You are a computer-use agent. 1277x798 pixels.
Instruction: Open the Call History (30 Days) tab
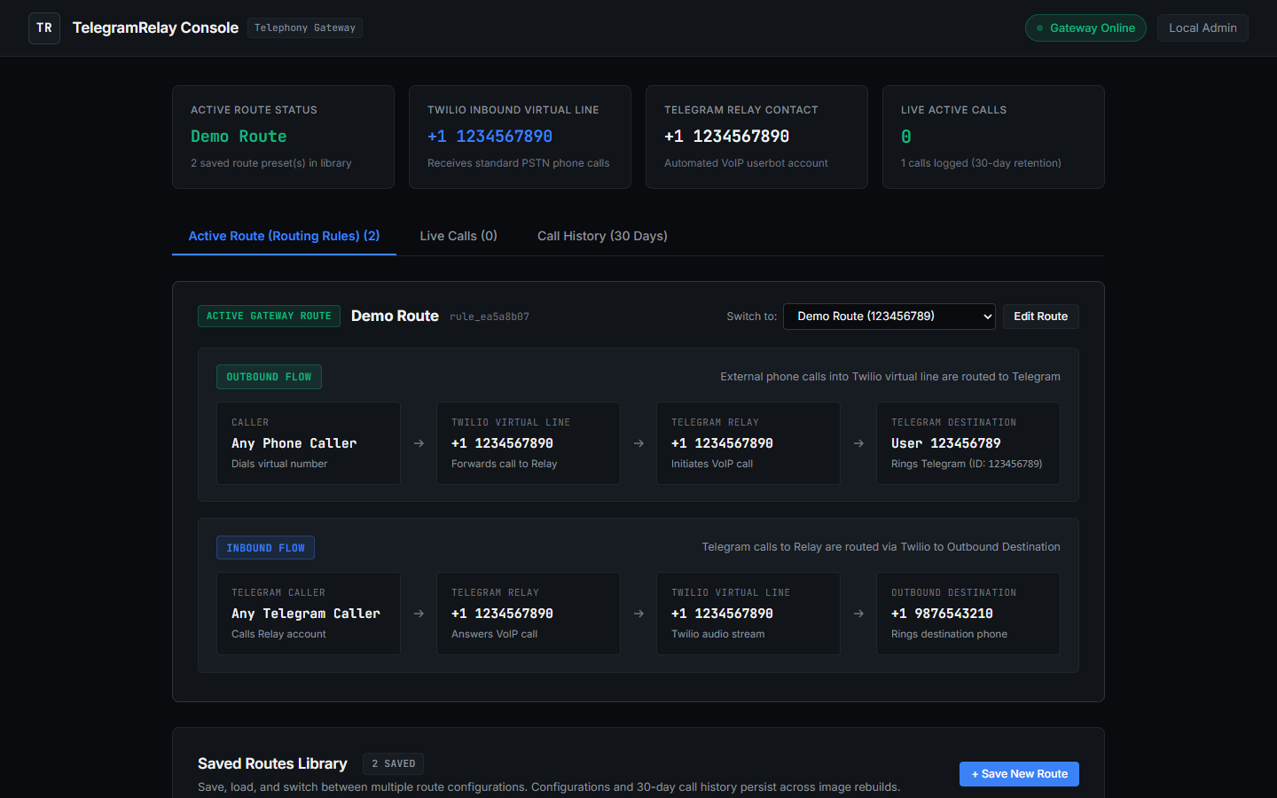[602, 236]
